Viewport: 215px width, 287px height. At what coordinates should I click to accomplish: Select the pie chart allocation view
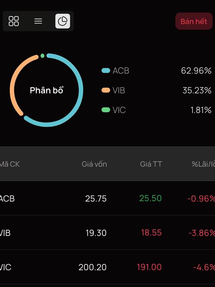point(63,21)
